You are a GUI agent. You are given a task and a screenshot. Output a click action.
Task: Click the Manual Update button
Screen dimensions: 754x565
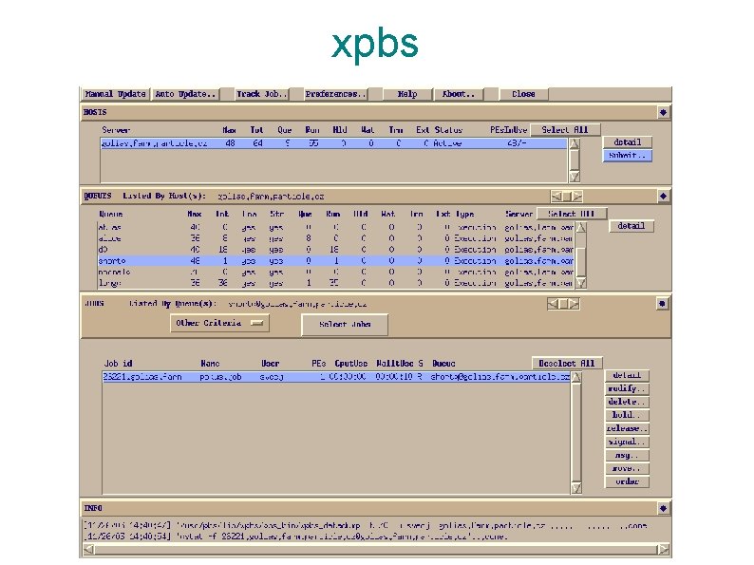tap(116, 94)
